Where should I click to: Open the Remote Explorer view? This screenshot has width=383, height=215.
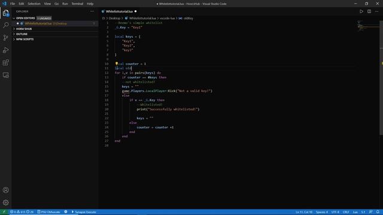[5, 75]
